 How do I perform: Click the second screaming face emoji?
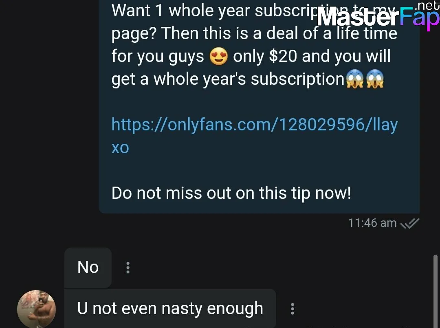click(x=375, y=79)
